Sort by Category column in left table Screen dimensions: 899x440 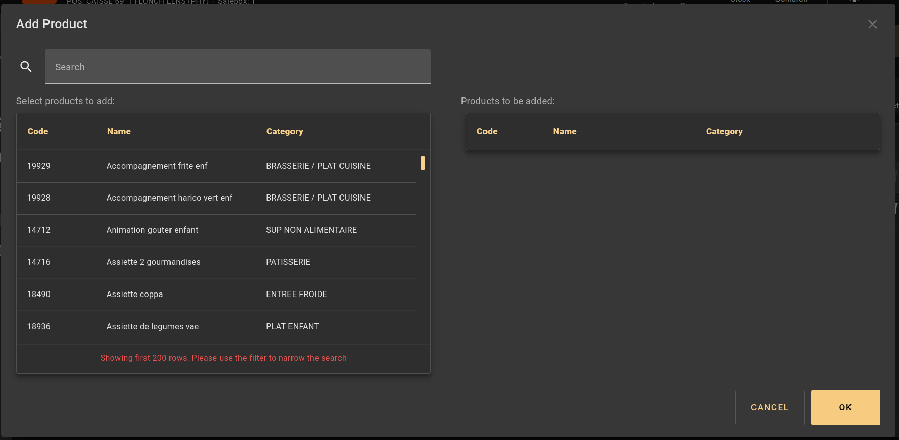(x=284, y=132)
